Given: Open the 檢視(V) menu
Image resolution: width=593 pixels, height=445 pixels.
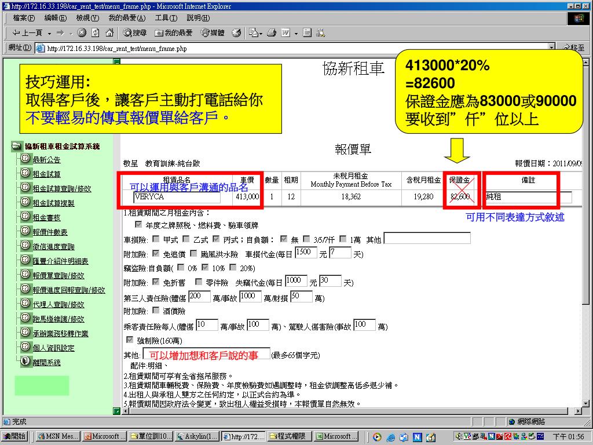Looking at the screenshot, I should (x=87, y=18).
